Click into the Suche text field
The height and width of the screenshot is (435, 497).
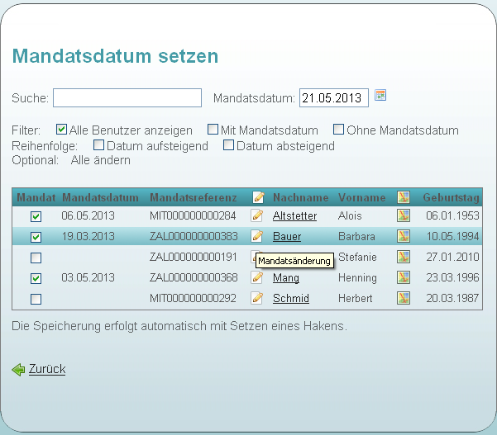[x=127, y=98]
